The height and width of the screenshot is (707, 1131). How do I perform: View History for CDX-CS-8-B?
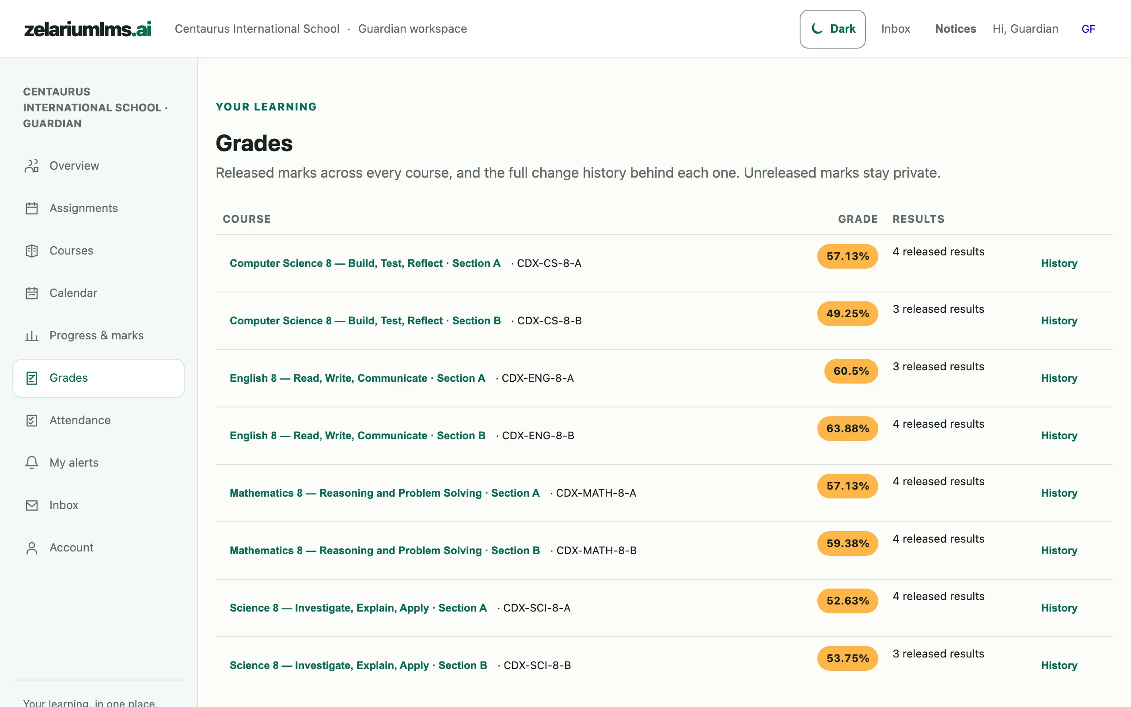pos(1059,321)
